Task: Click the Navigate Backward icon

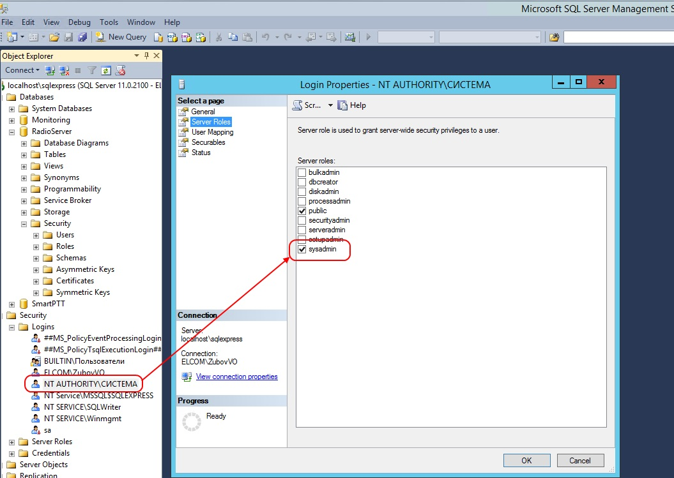Action: [310, 38]
